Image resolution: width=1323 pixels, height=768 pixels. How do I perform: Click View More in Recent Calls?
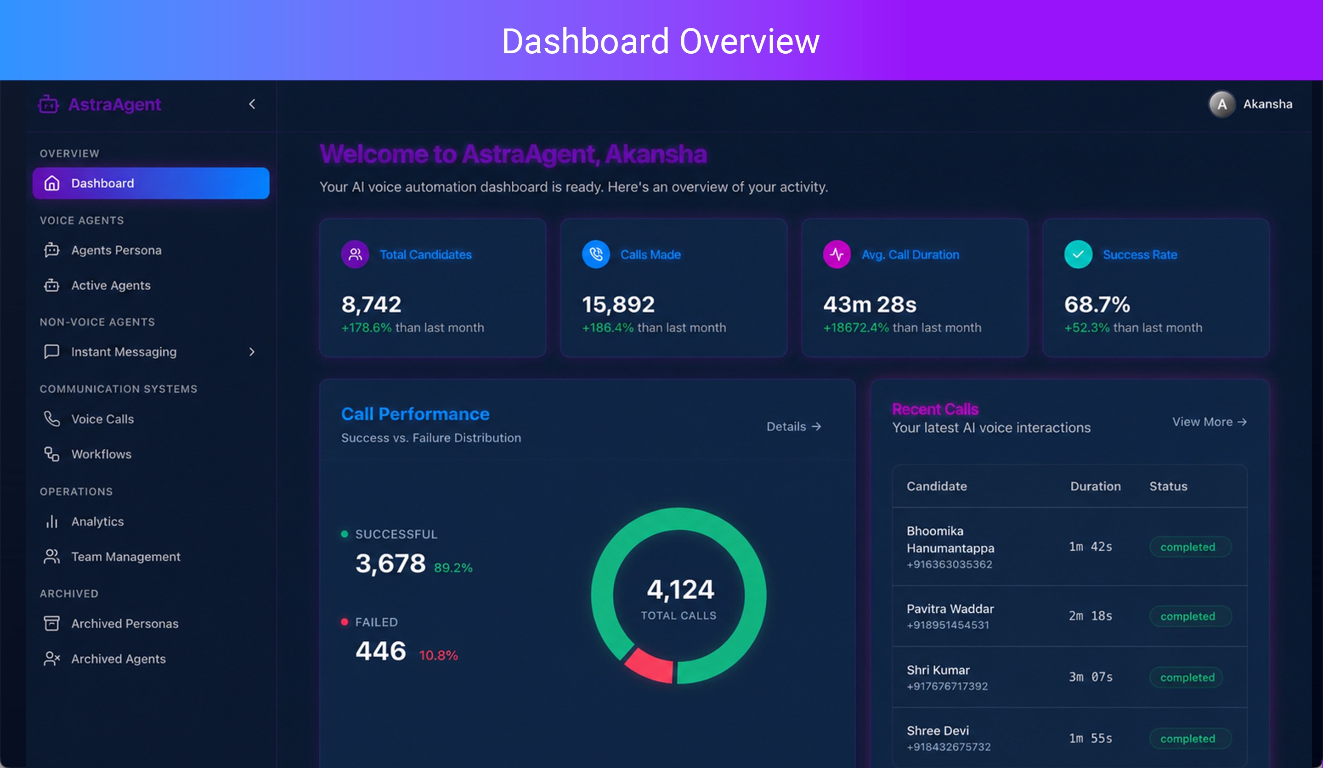(x=1210, y=422)
